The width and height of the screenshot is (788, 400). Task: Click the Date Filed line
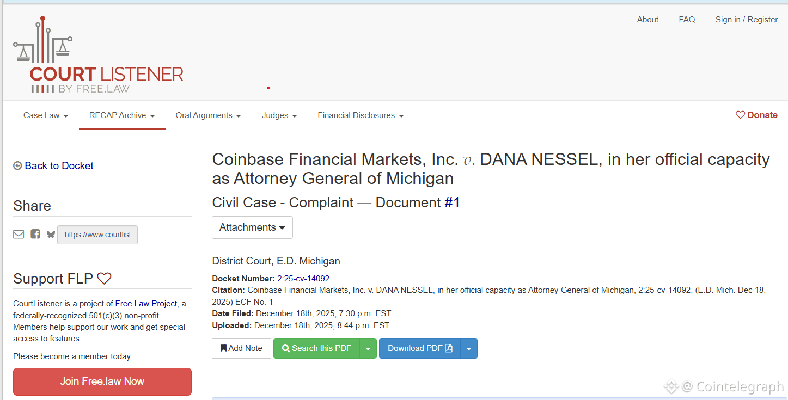[x=302, y=313]
